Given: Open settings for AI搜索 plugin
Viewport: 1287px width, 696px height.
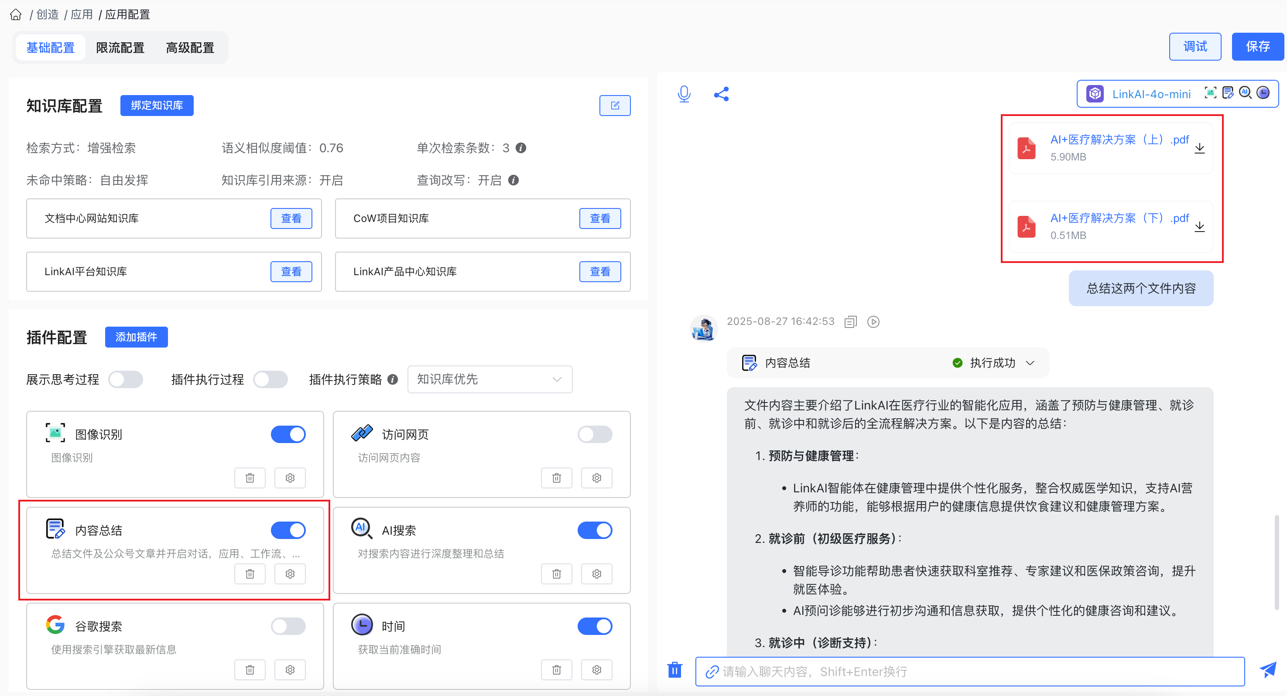Looking at the screenshot, I should tap(596, 573).
